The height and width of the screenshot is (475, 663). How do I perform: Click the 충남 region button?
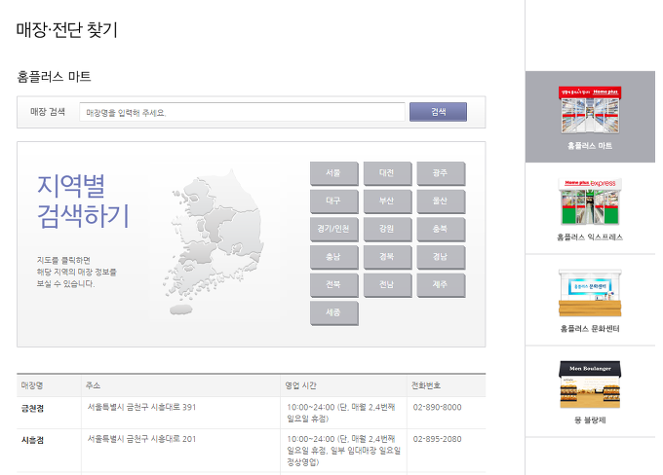333,257
